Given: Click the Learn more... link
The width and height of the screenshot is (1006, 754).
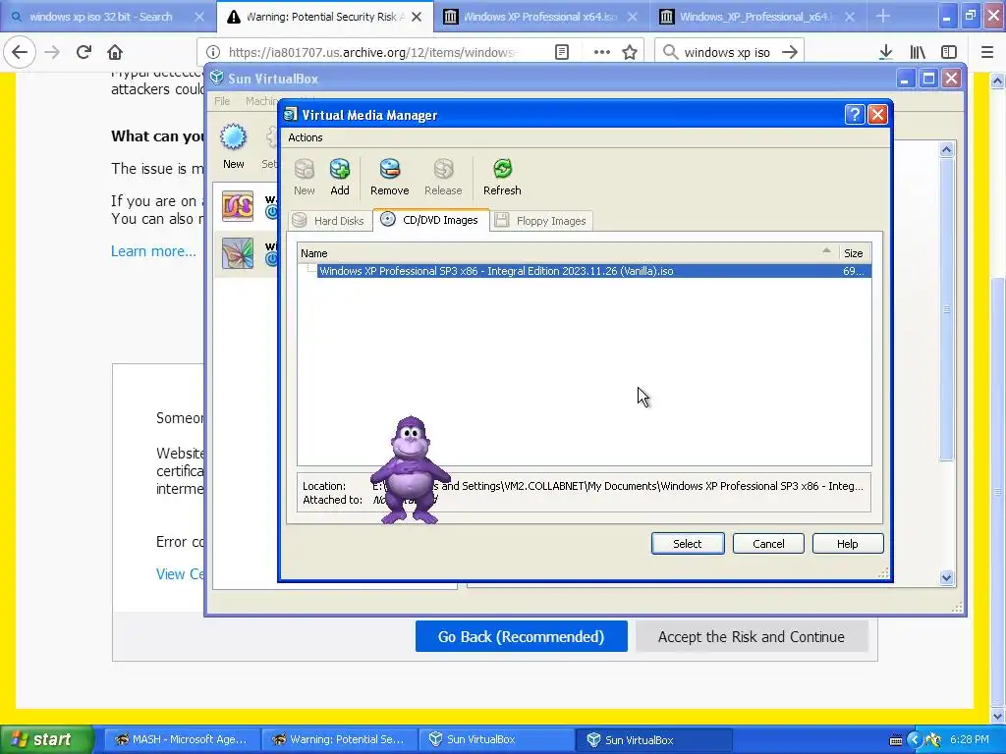Looking at the screenshot, I should click(x=153, y=250).
